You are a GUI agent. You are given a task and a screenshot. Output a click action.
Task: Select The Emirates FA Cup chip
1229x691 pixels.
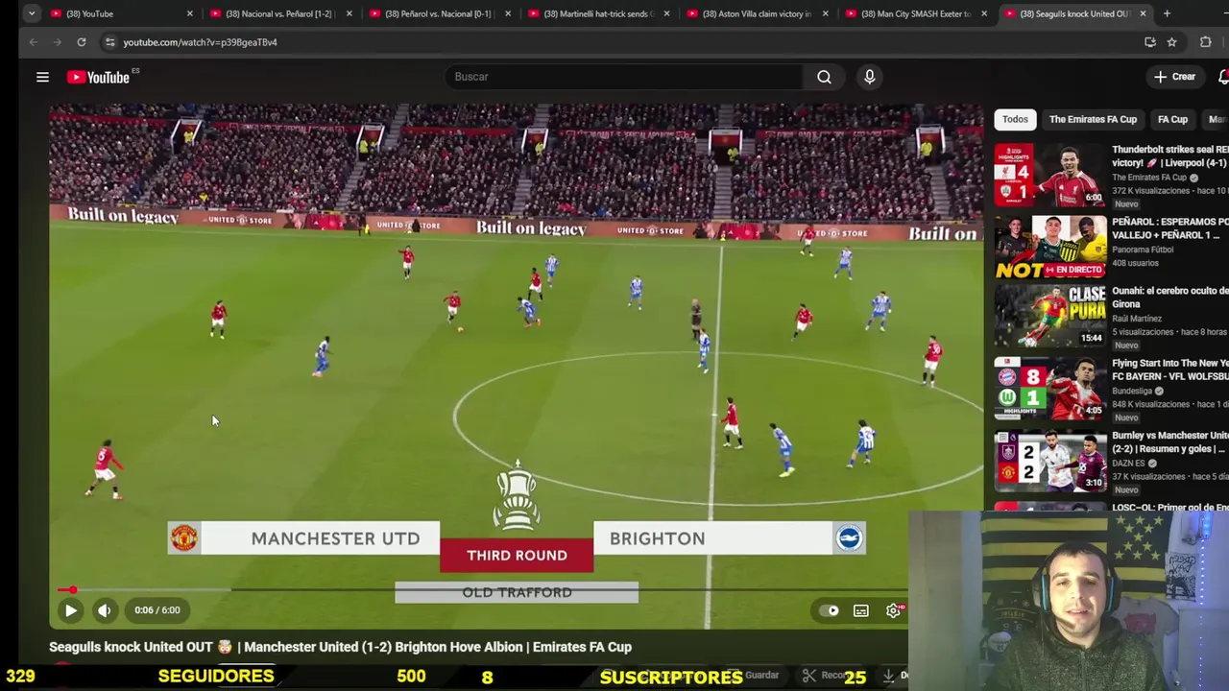point(1093,119)
